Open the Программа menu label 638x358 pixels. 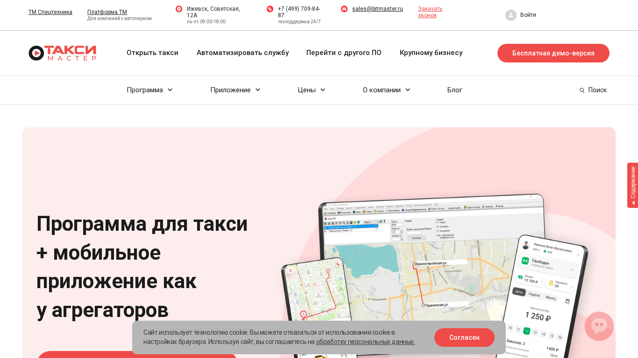145,90
